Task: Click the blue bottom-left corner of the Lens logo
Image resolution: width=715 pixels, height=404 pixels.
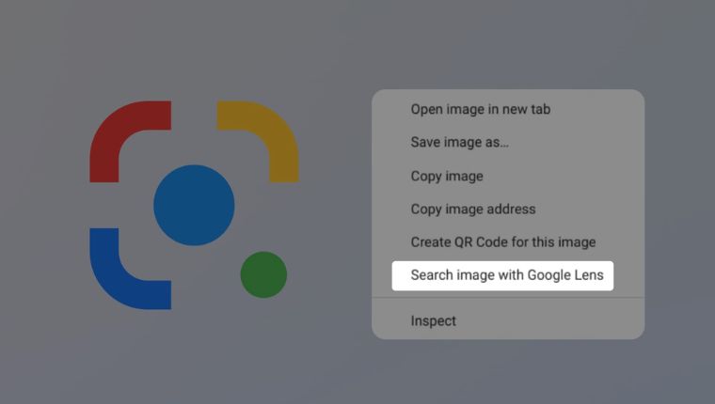Action: tap(113, 282)
